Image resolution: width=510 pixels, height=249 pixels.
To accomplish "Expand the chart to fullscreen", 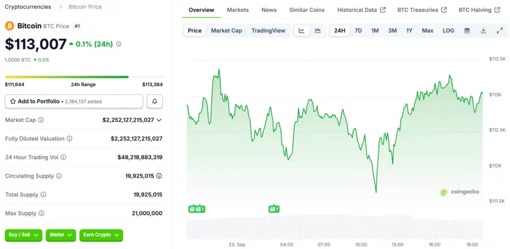I will (500, 30).
